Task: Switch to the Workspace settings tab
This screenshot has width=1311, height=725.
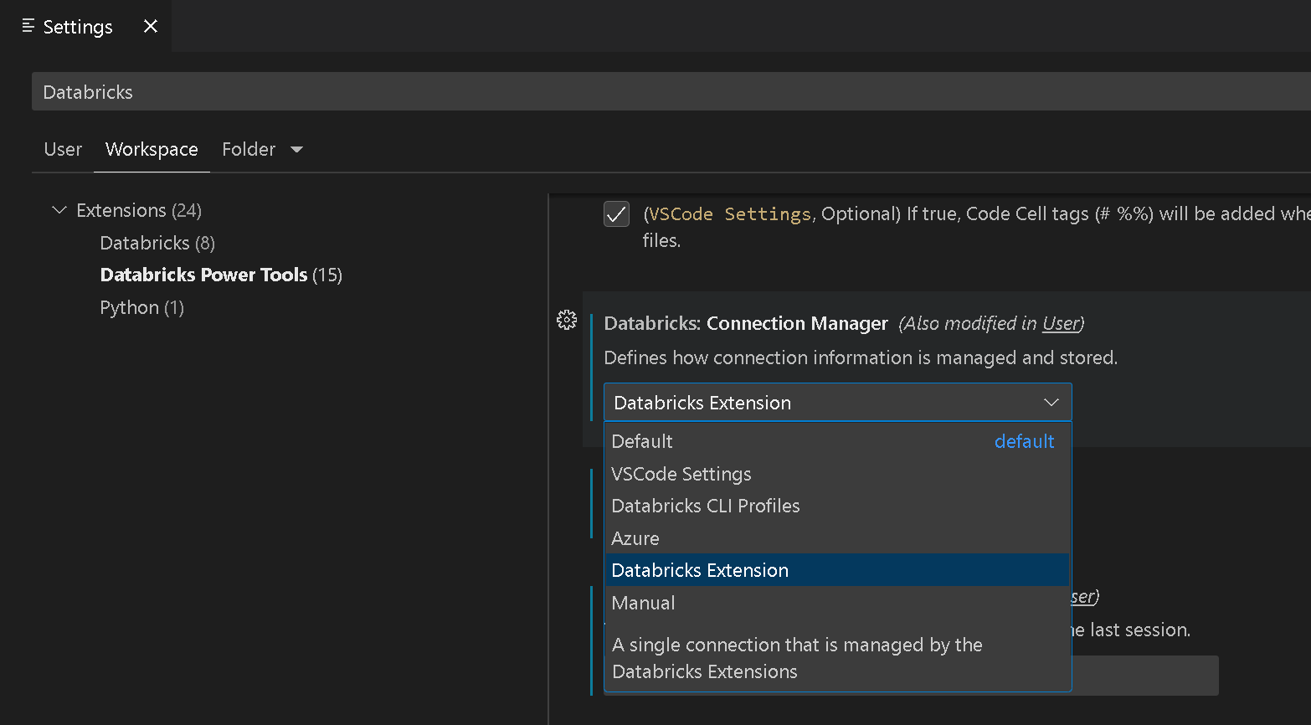Action: (152, 149)
